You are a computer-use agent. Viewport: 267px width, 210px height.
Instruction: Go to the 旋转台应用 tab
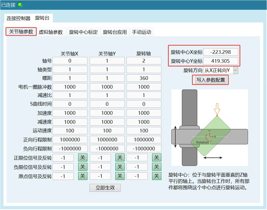click(115, 32)
